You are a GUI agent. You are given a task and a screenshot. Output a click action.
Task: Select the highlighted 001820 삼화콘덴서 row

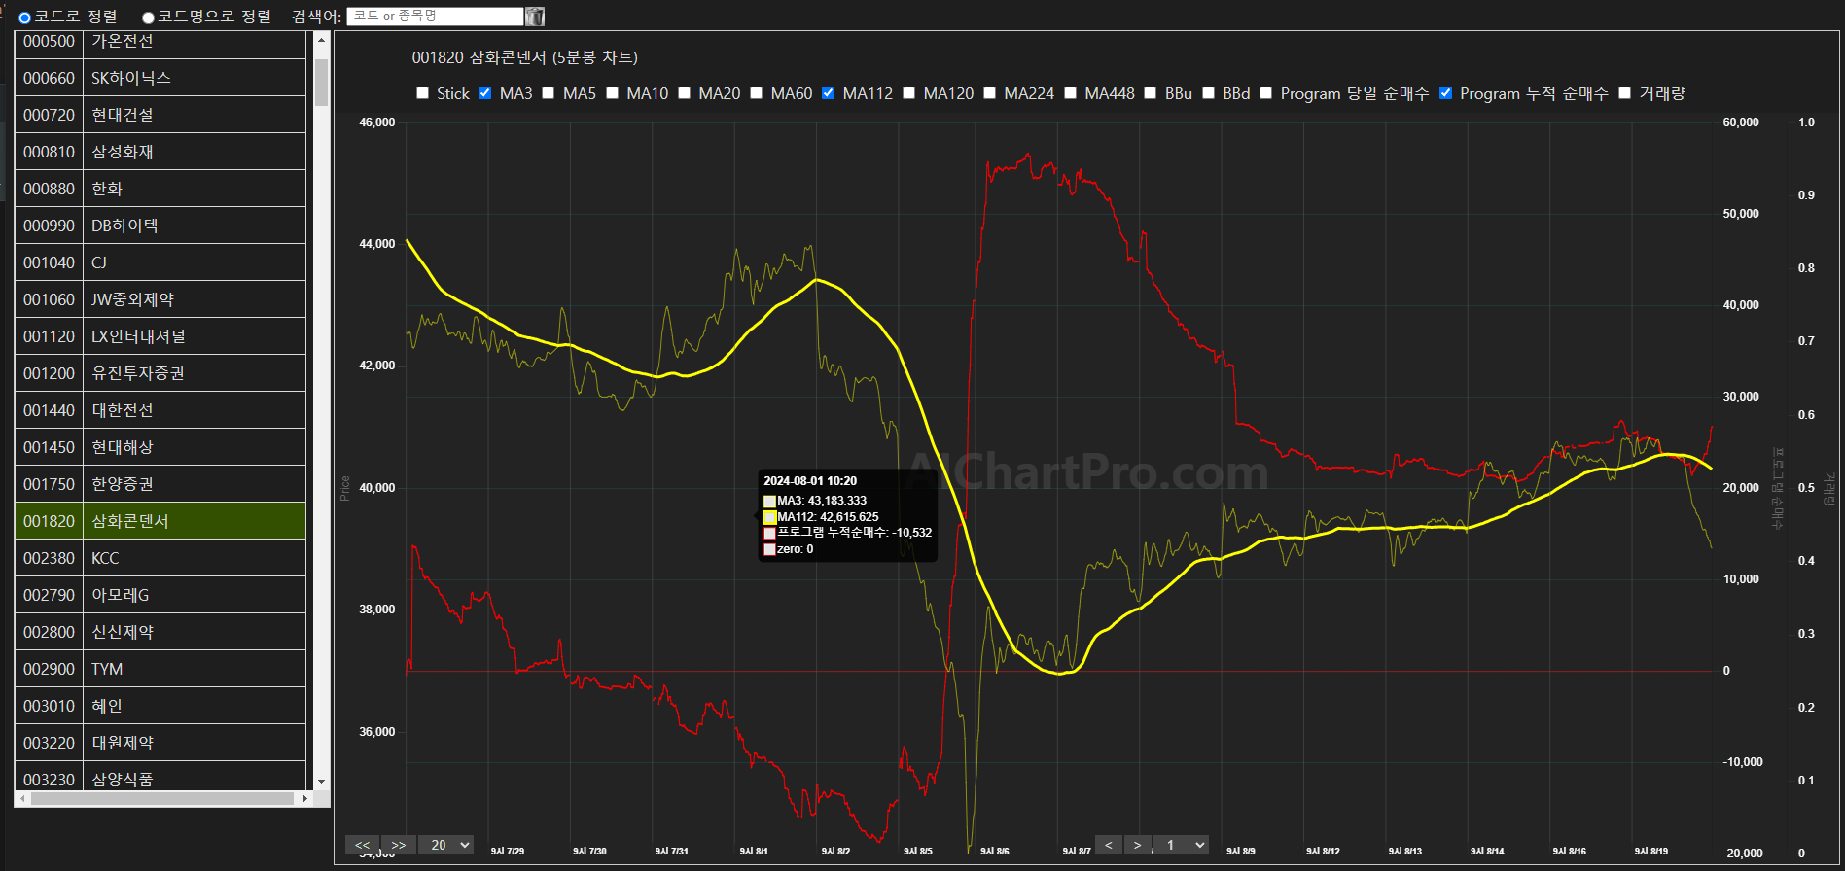(160, 521)
